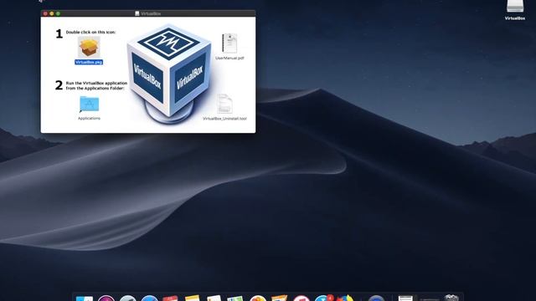Viewport: 536px width, 301px height.
Task: Zoom the VirtualBox window with green button
Action: pyautogui.click(x=58, y=13)
